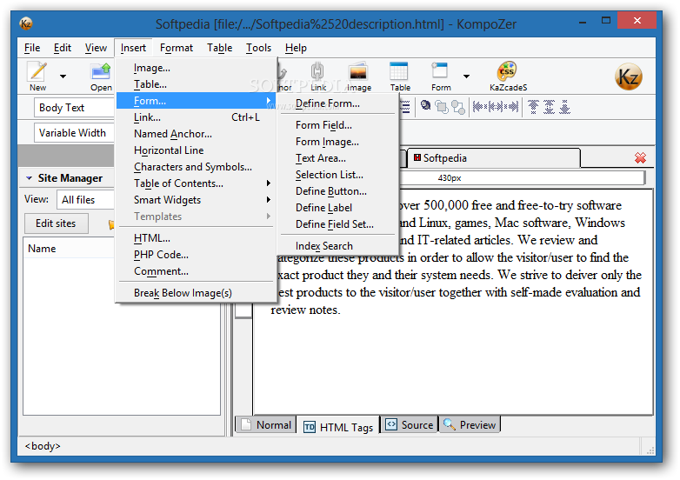Click the Kz logo throbber

628,77
